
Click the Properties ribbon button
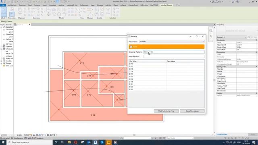12,14
